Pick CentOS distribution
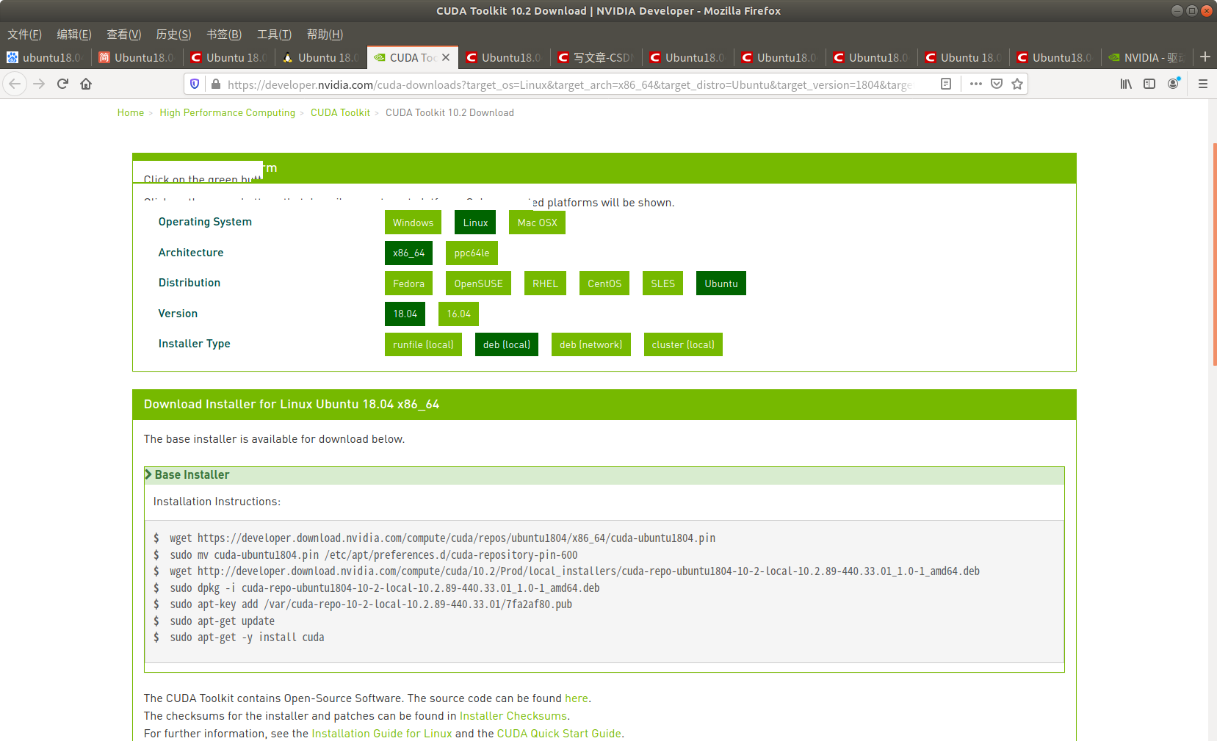This screenshot has height=741, width=1217. 604,283
